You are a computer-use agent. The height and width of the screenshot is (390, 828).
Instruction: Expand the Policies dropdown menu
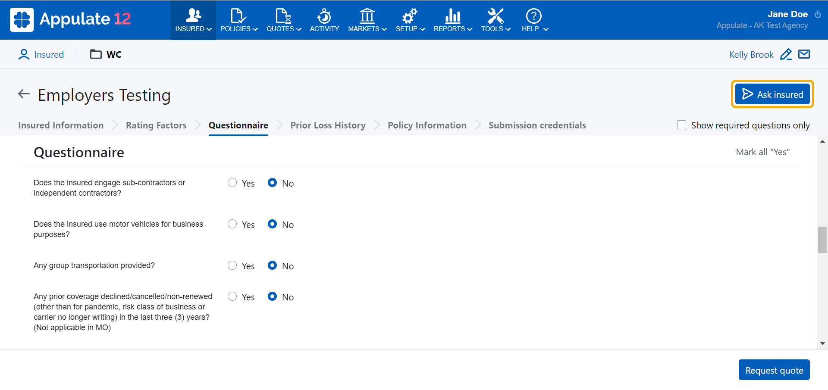pyautogui.click(x=239, y=20)
